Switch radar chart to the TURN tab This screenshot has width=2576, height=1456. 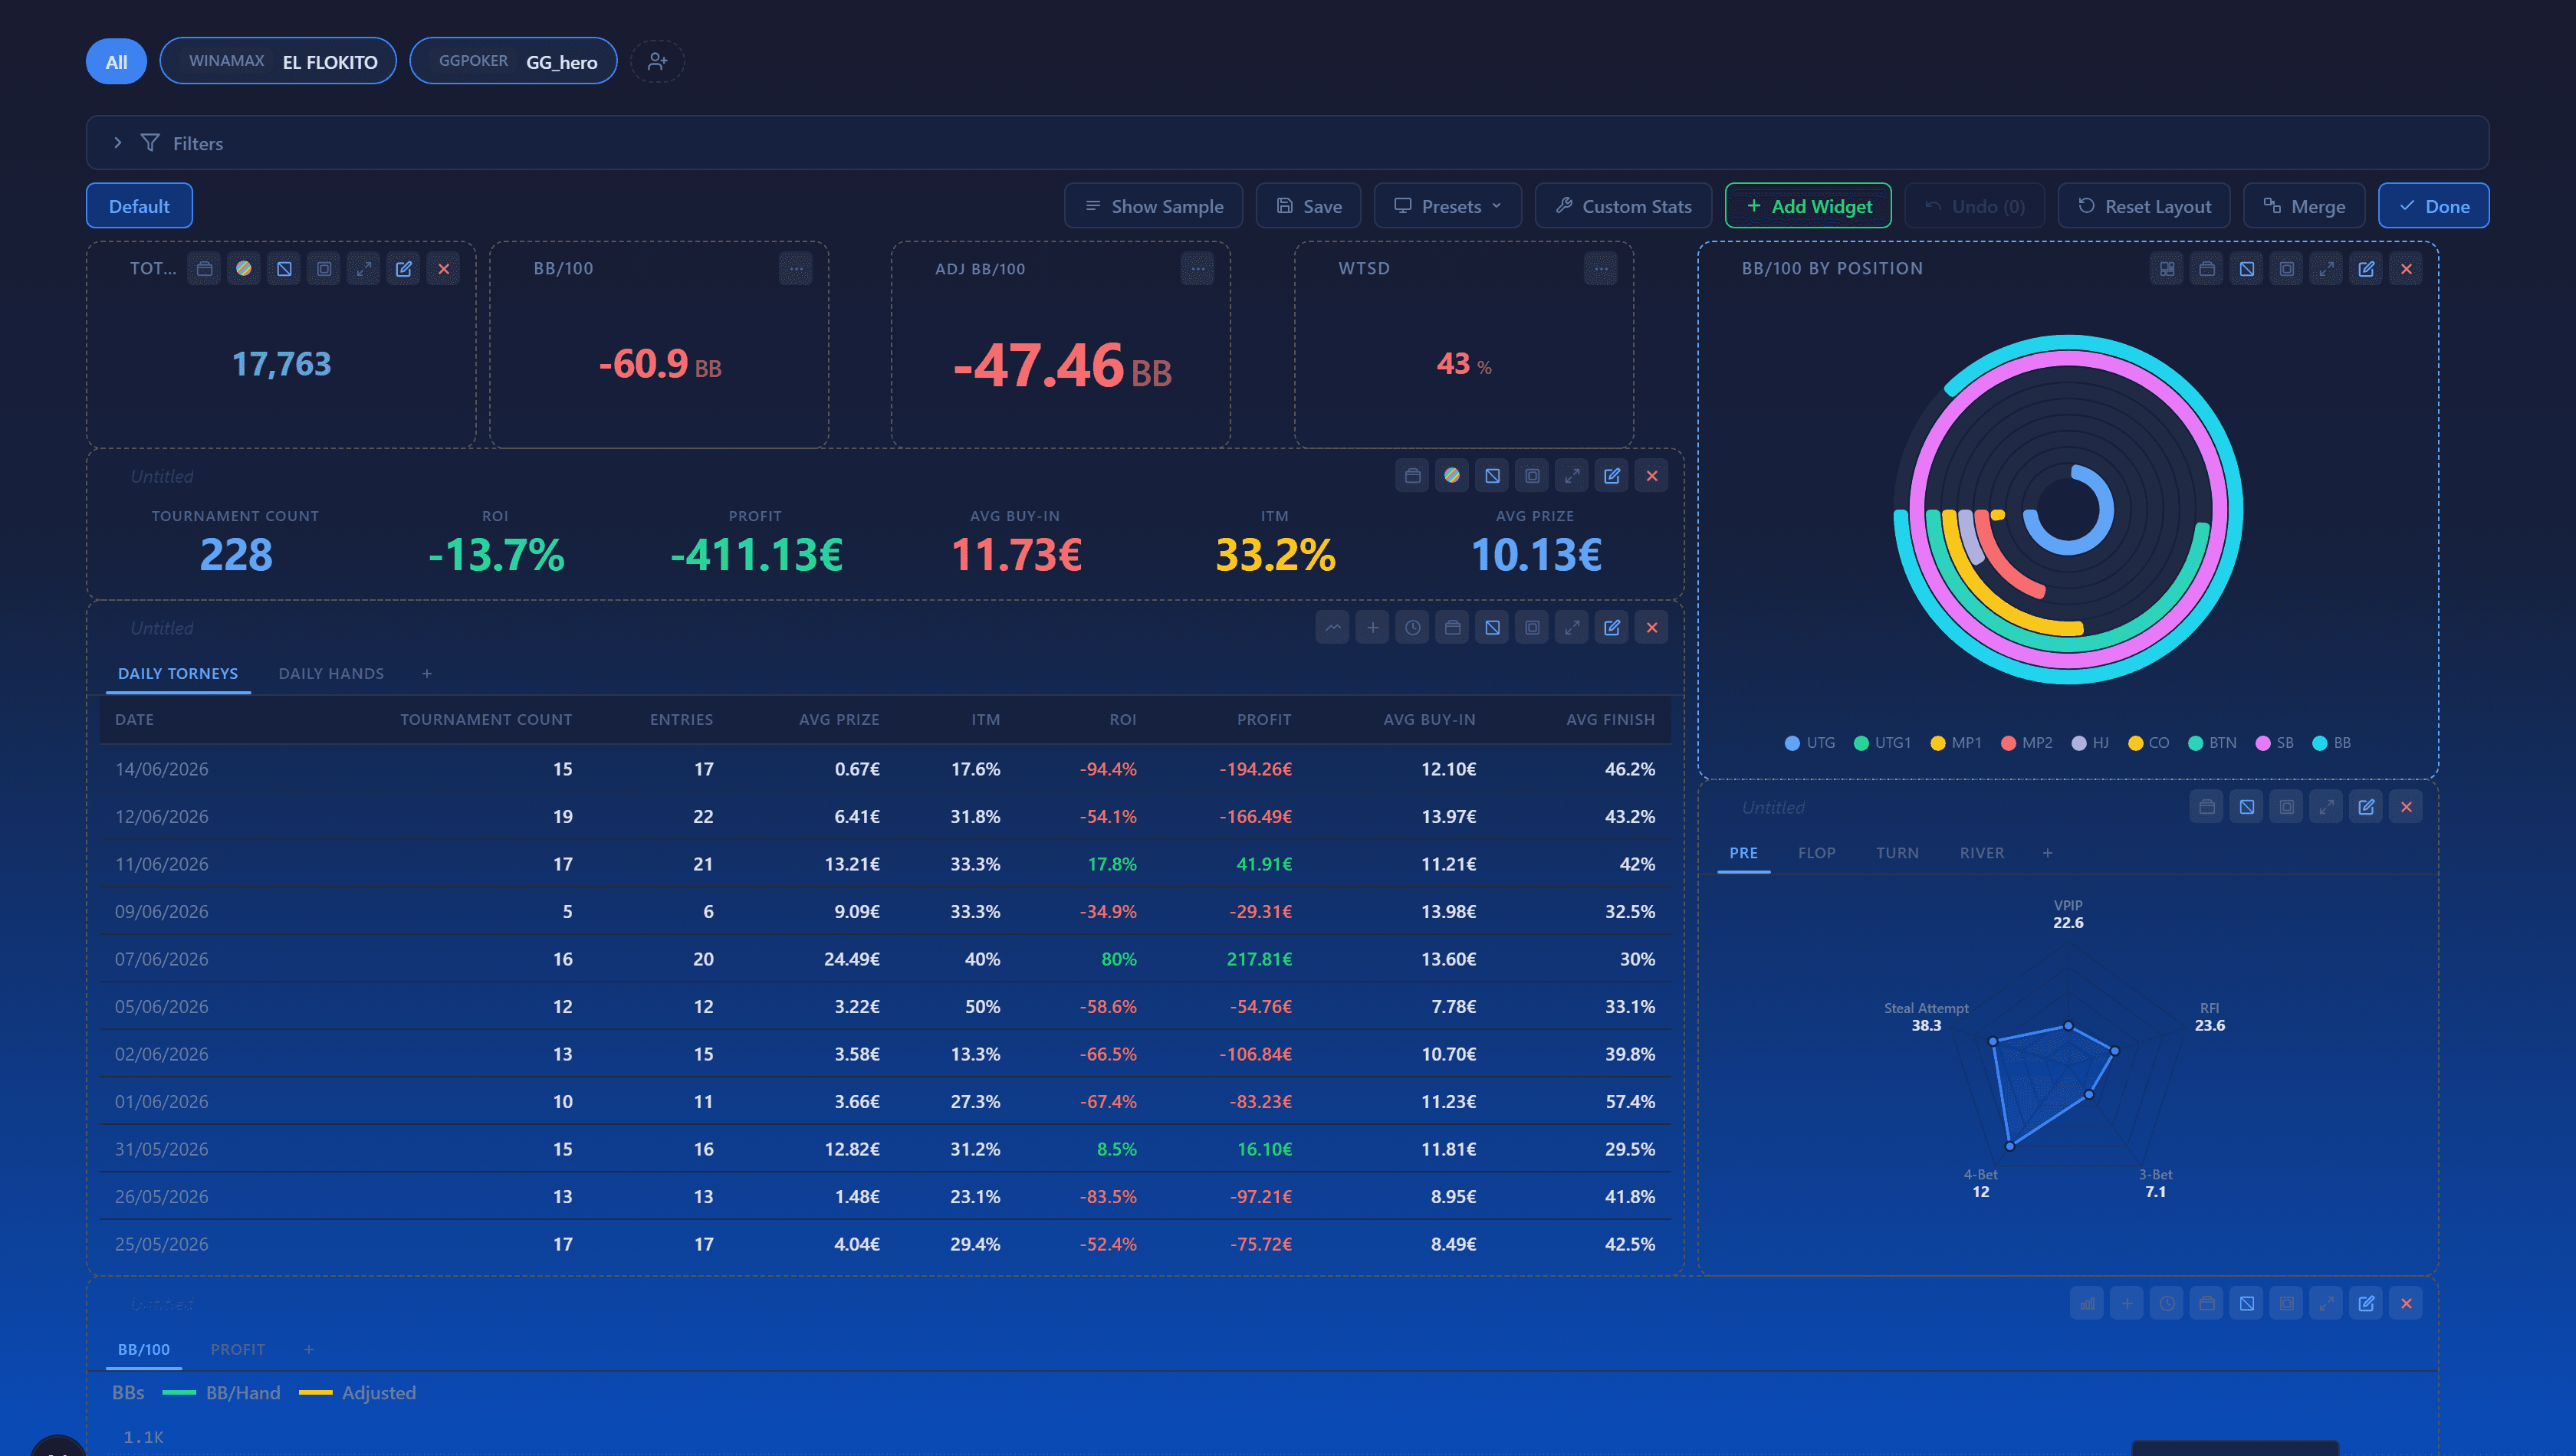[x=1898, y=853]
